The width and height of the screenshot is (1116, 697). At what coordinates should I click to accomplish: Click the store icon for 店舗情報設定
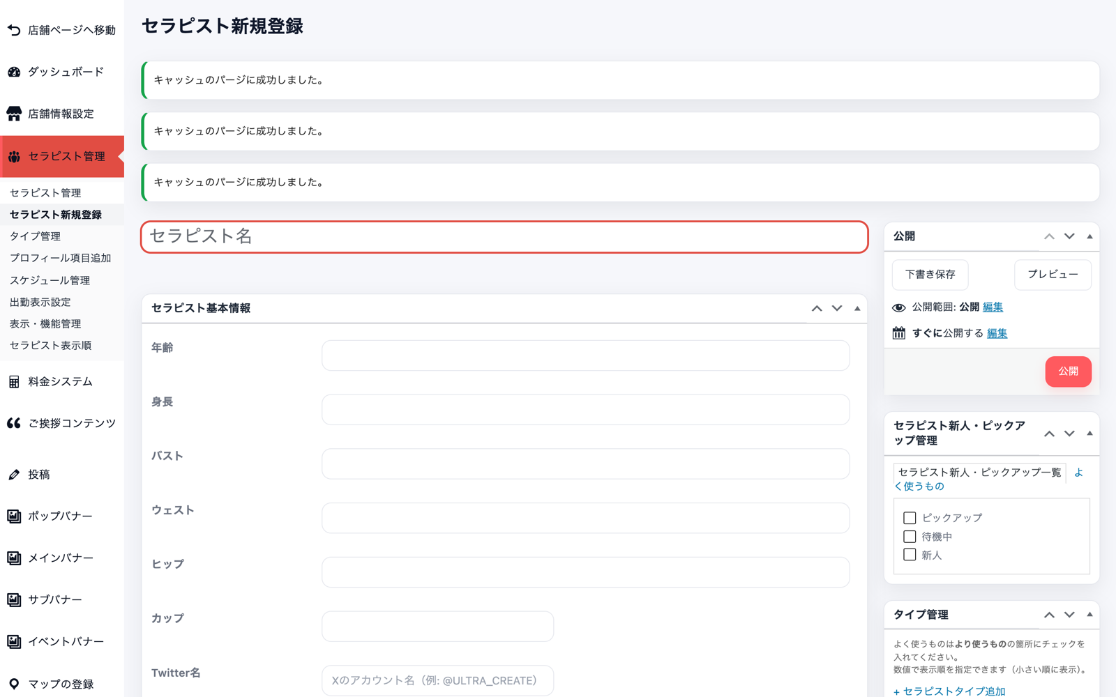click(14, 114)
